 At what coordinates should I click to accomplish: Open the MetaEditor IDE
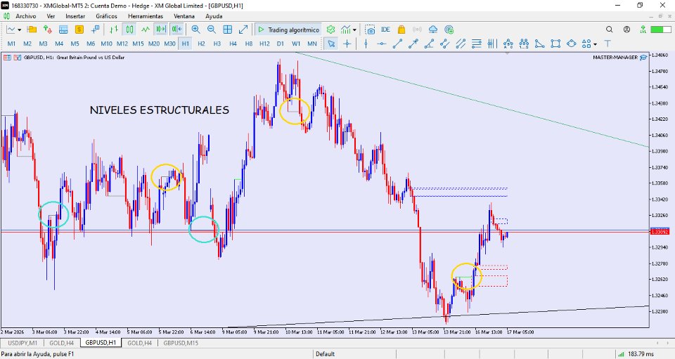[386, 30]
